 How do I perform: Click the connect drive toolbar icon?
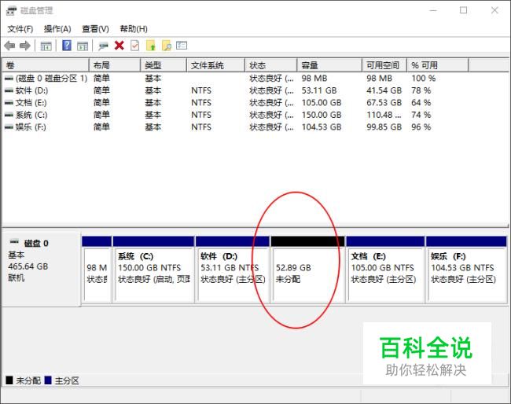103,46
